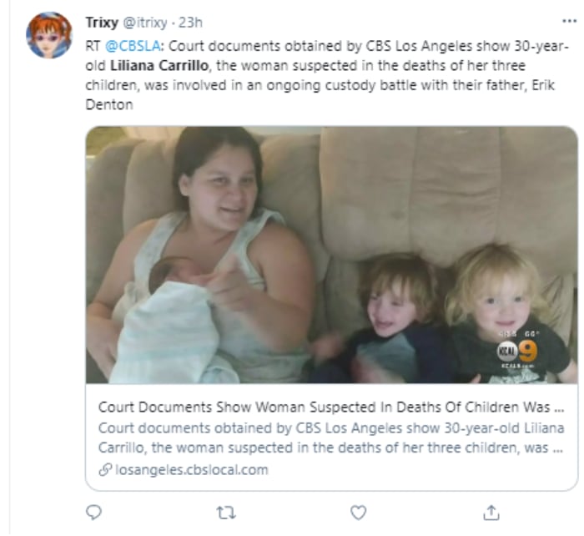Click the reply speech bubble icon

(x=93, y=513)
